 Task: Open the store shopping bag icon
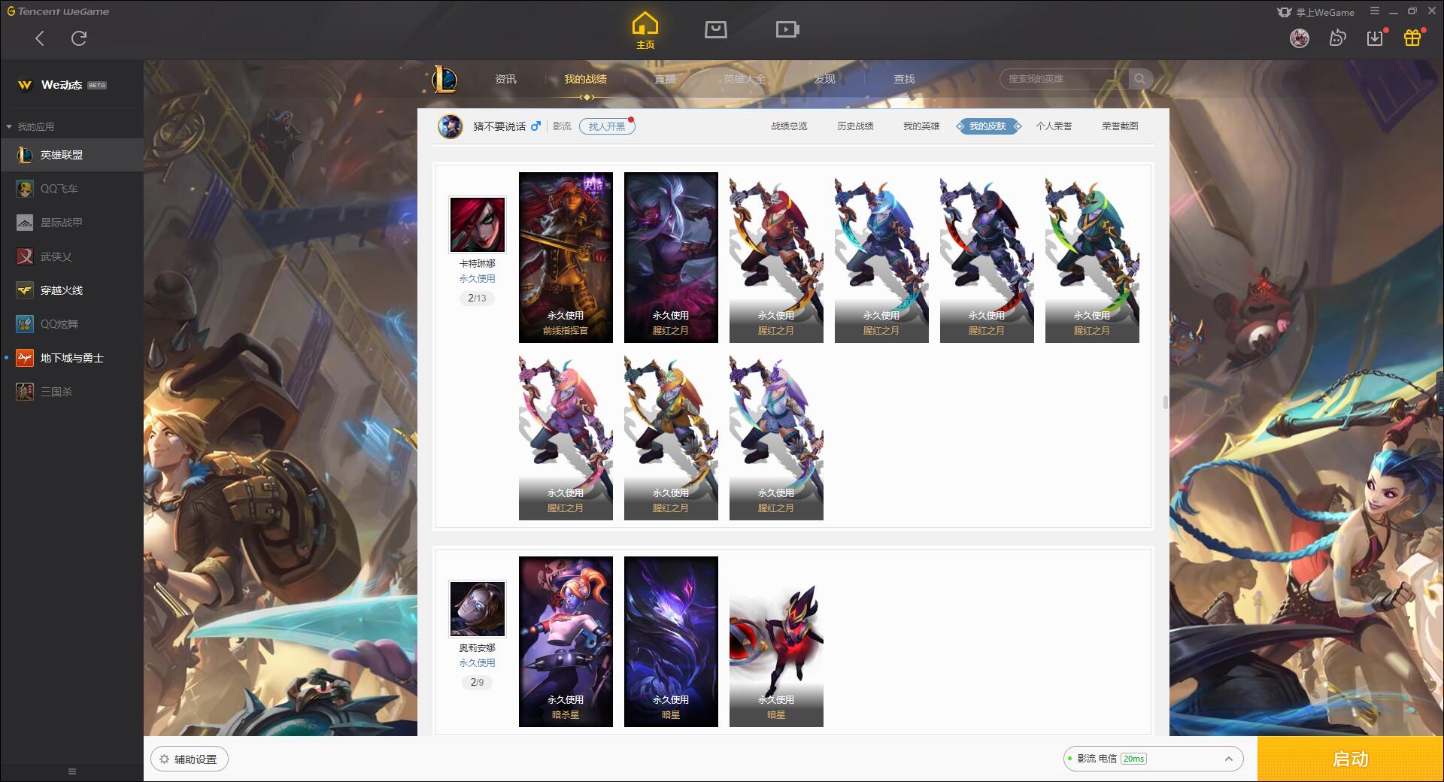(715, 29)
